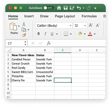
Task: Expand the Borders dropdown arrow
Action: pyautogui.click(x=71, y=34)
